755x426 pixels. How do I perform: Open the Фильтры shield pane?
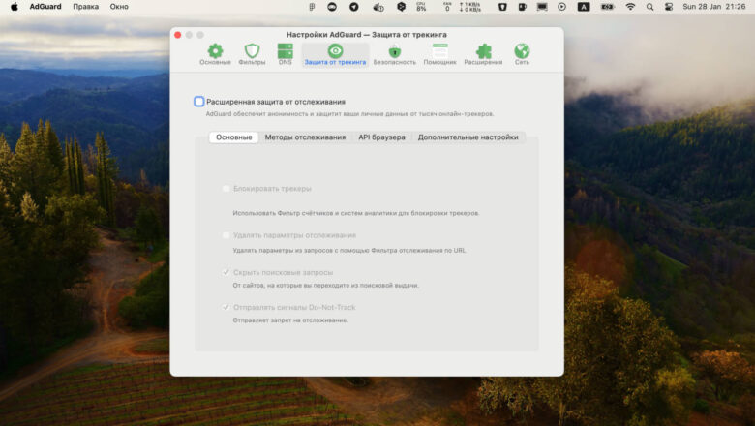(252, 54)
